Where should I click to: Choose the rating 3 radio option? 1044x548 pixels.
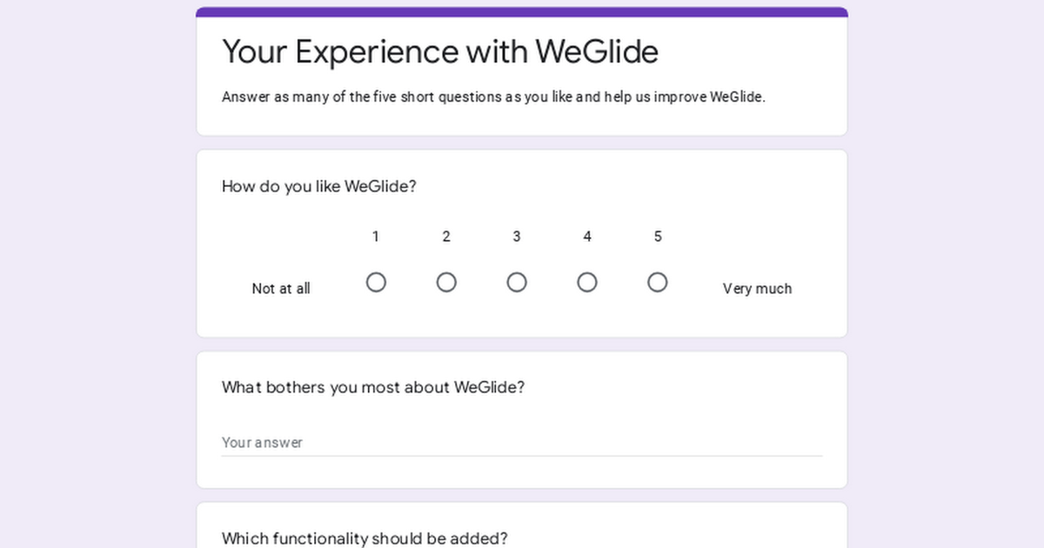coord(517,283)
